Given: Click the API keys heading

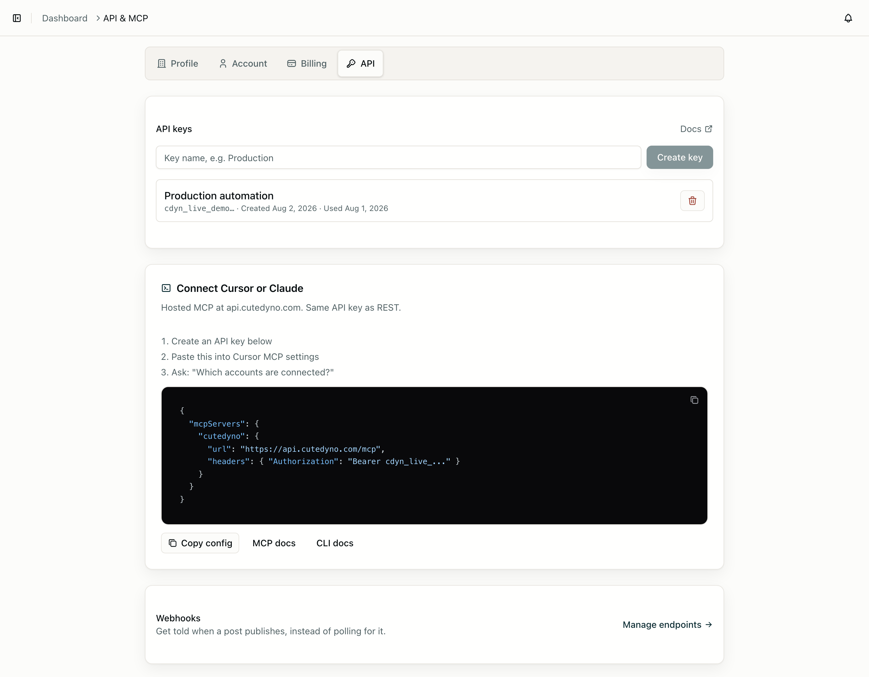Looking at the screenshot, I should coord(174,129).
